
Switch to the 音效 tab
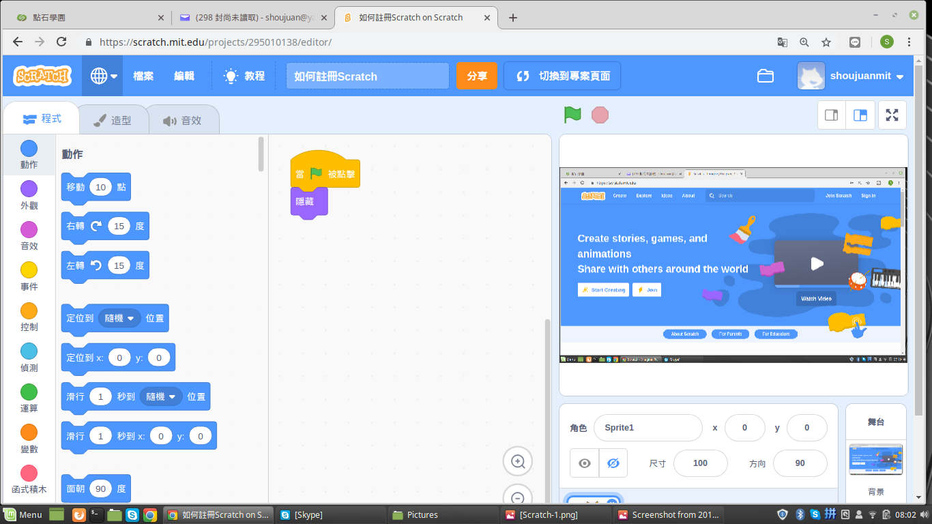[183, 120]
